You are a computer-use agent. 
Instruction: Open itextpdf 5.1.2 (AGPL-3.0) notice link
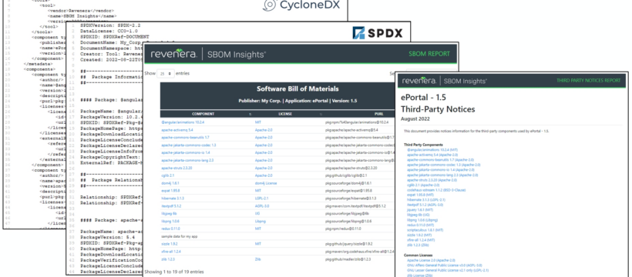(x=425, y=205)
